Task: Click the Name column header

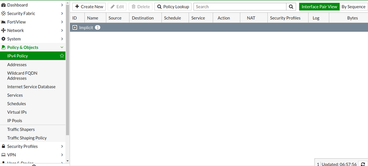Action: pos(95,18)
